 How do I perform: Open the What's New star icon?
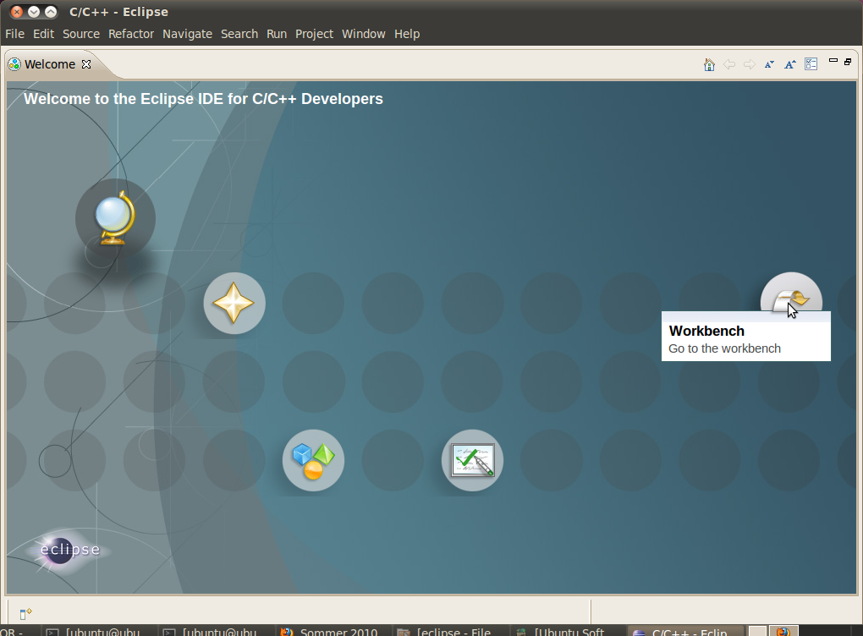[234, 304]
